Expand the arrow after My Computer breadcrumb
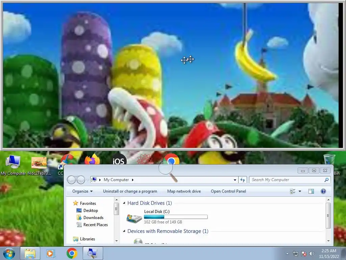This screenshot has width=346, height=260. point(132,180)
